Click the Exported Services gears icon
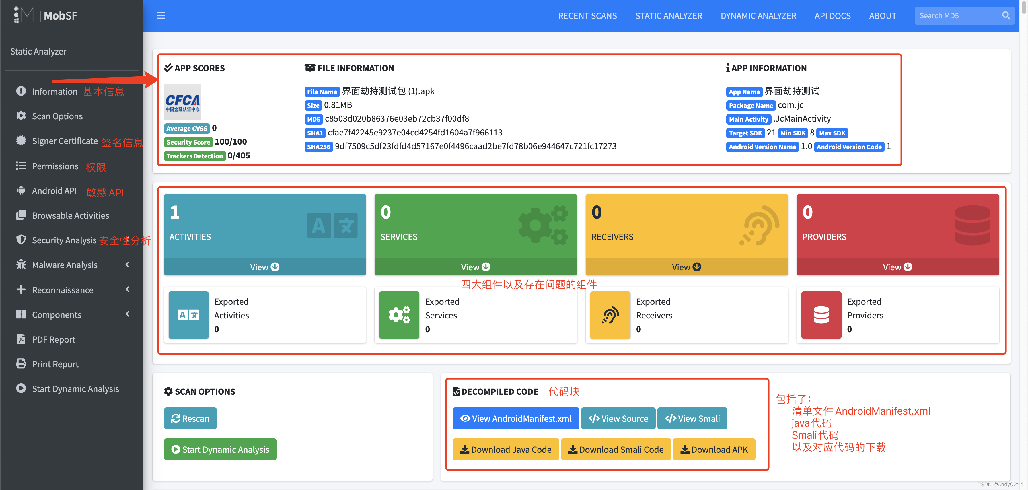The image size is (1028, 490). click(x=399, y=315)
